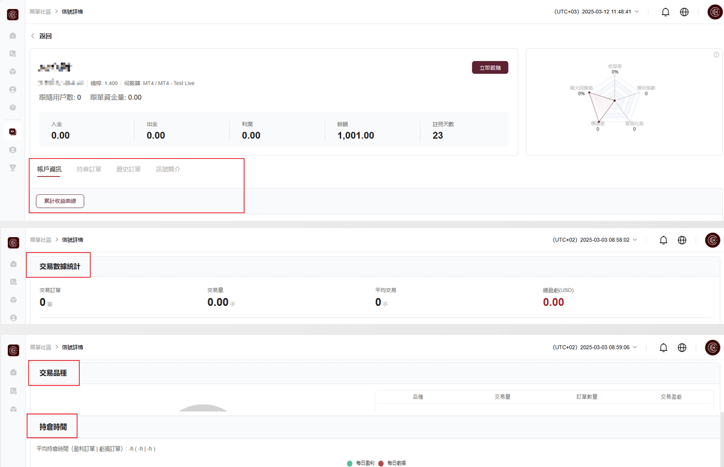Viewport: 724px width, 467px height.
Task: Open the profile avatar beside the 08:59:06 timestamp
Action: pos(713,348)
